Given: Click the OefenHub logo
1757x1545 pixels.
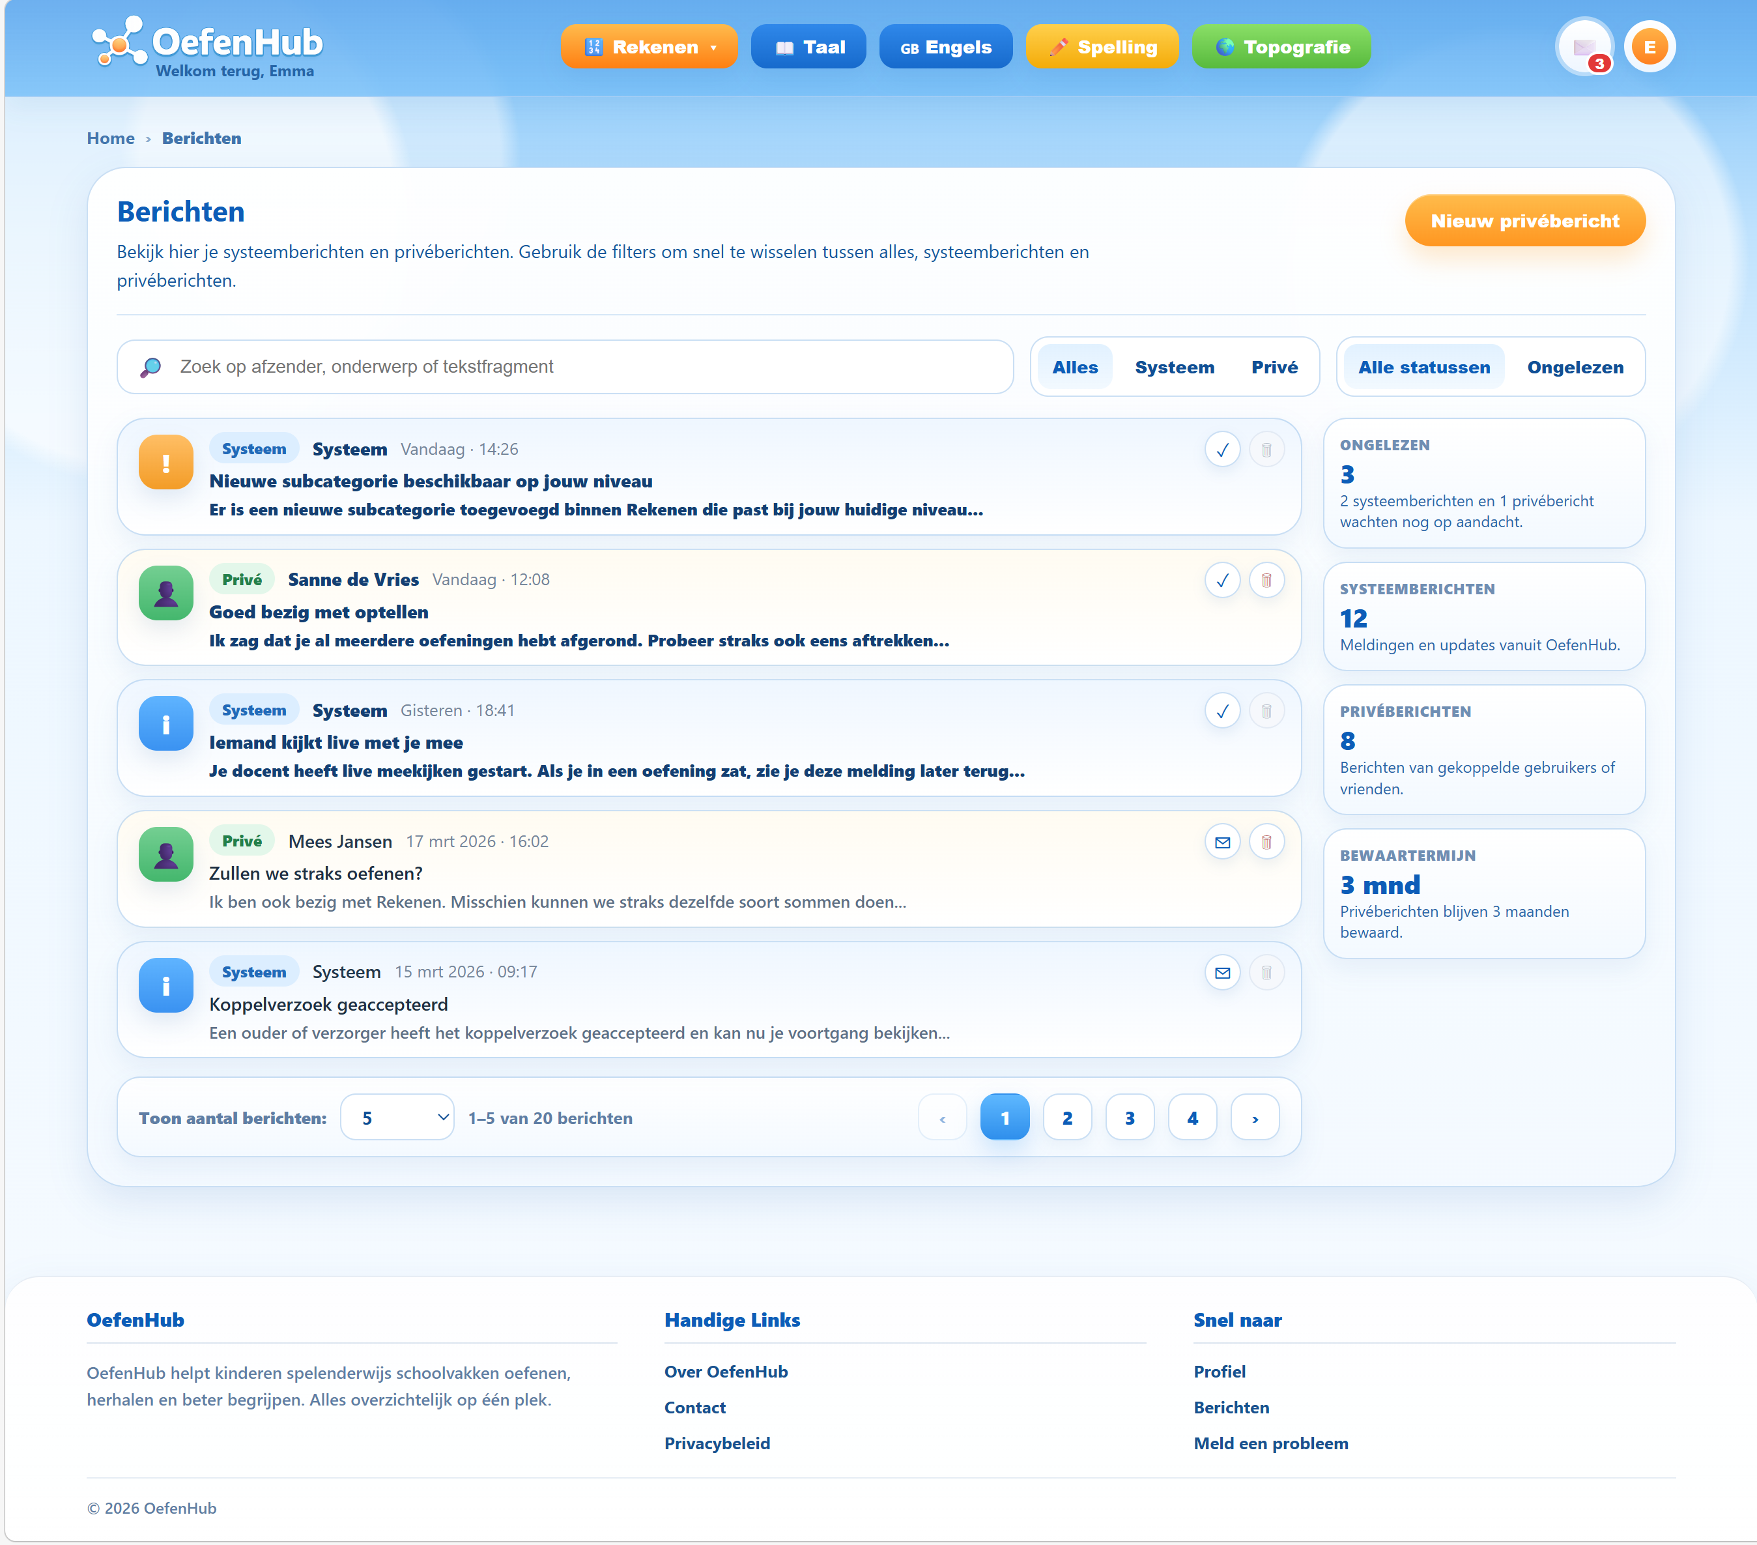Looking at the screenshot, I should tap(207, 48).
